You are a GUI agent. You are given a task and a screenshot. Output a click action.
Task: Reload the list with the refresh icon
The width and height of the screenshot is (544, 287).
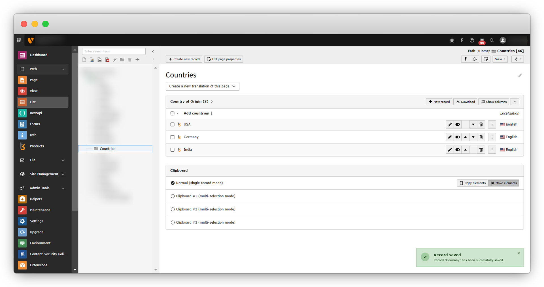point(475,59)
